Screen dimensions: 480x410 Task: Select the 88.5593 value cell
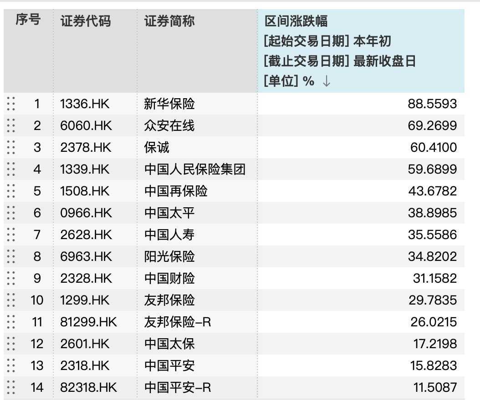(432, 104)
